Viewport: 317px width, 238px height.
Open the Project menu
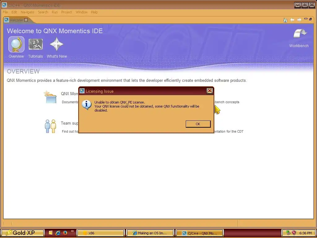pyautogui.click(x=67, y=12)
